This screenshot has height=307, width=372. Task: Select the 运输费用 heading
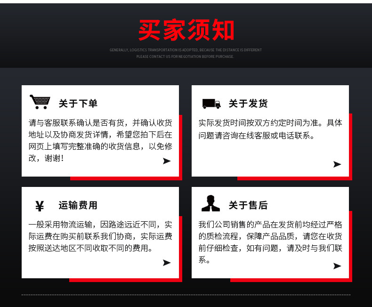pos(78,205)
